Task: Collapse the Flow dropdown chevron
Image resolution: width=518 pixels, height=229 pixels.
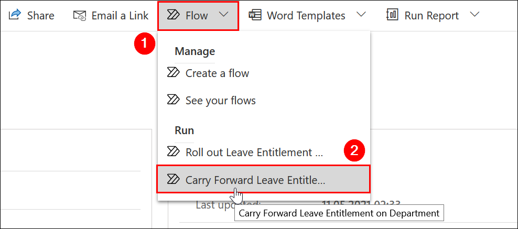Action: [x=224, y=15]
